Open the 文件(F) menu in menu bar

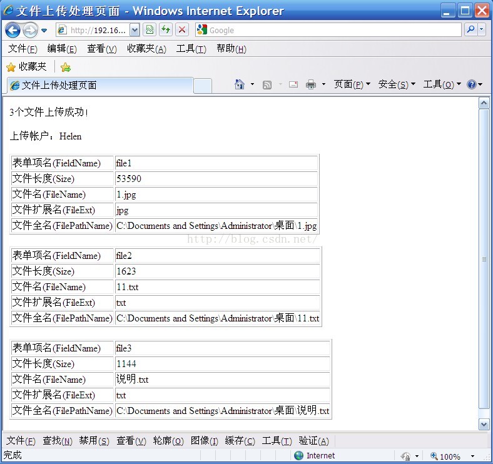click(x=23, y=49)
